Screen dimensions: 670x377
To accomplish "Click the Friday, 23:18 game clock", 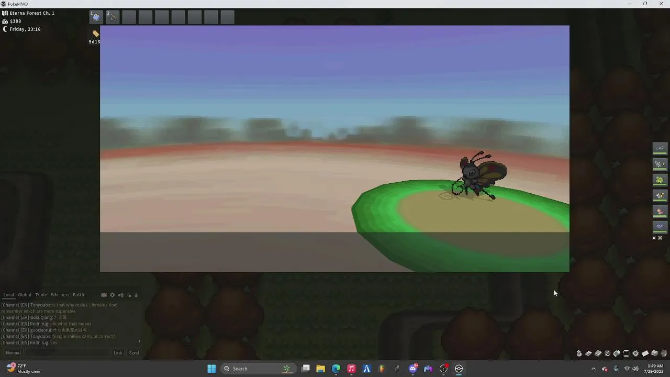I will pyautogui.click(x=25, y=29).
